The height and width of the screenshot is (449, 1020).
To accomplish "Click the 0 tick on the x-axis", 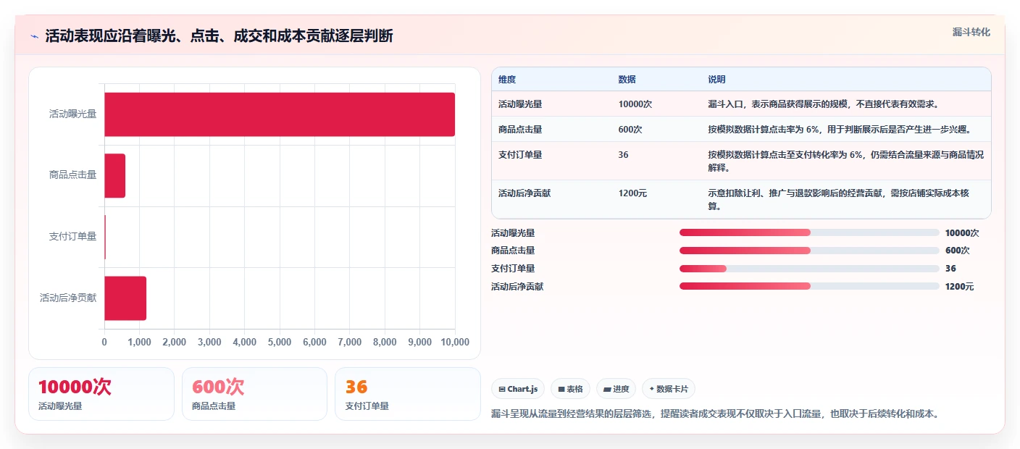I will 104,342.
